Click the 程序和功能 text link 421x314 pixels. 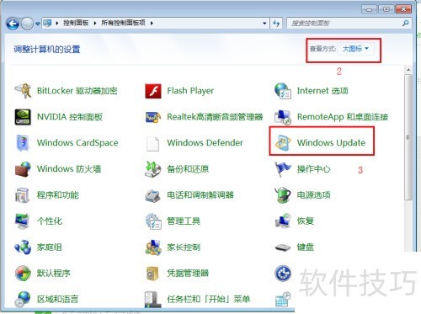pos(58,195)
